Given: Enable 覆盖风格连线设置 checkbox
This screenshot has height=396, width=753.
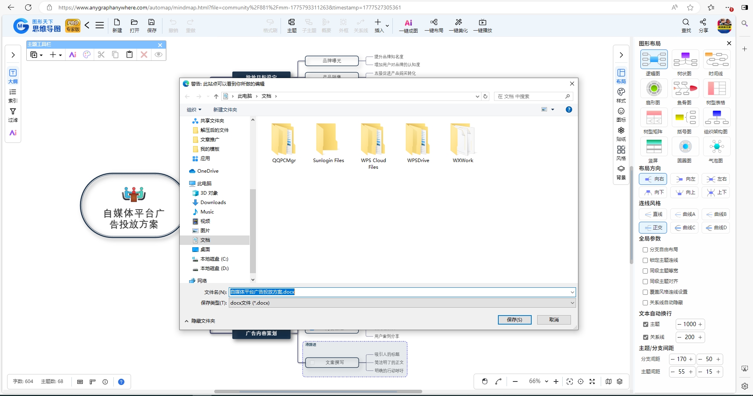Looking at the screenshot, I should [x=645, y=292].
